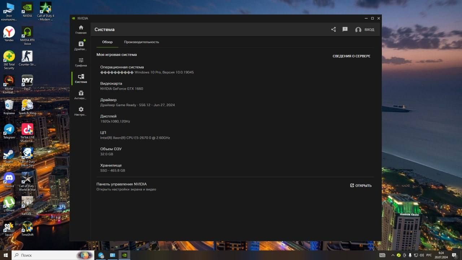This screenshot has height=260, width=462.
Task: Select the Telegram desktop icon
Action: (9, 131)
